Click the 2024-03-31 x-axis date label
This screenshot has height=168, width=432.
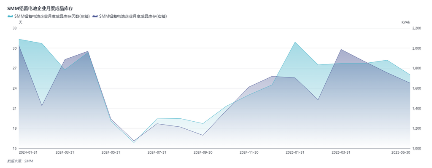(x=65, y=152)
